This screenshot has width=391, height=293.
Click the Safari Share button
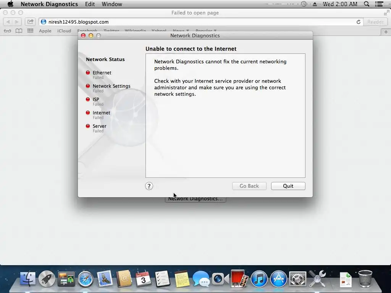pyautogui.click(x=30, y=22)
